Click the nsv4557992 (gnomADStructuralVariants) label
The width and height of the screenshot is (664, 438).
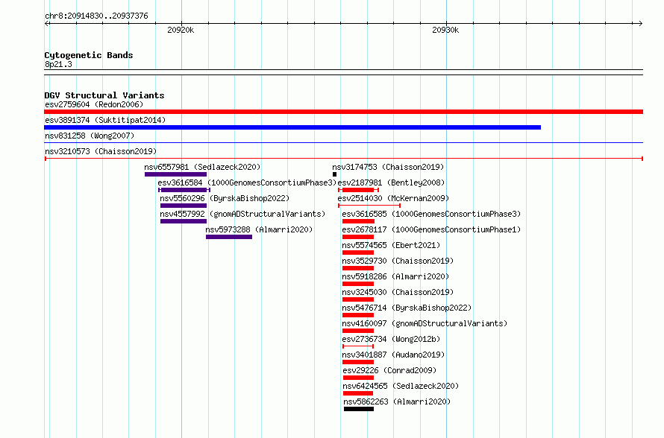click(x=242, y=214)
